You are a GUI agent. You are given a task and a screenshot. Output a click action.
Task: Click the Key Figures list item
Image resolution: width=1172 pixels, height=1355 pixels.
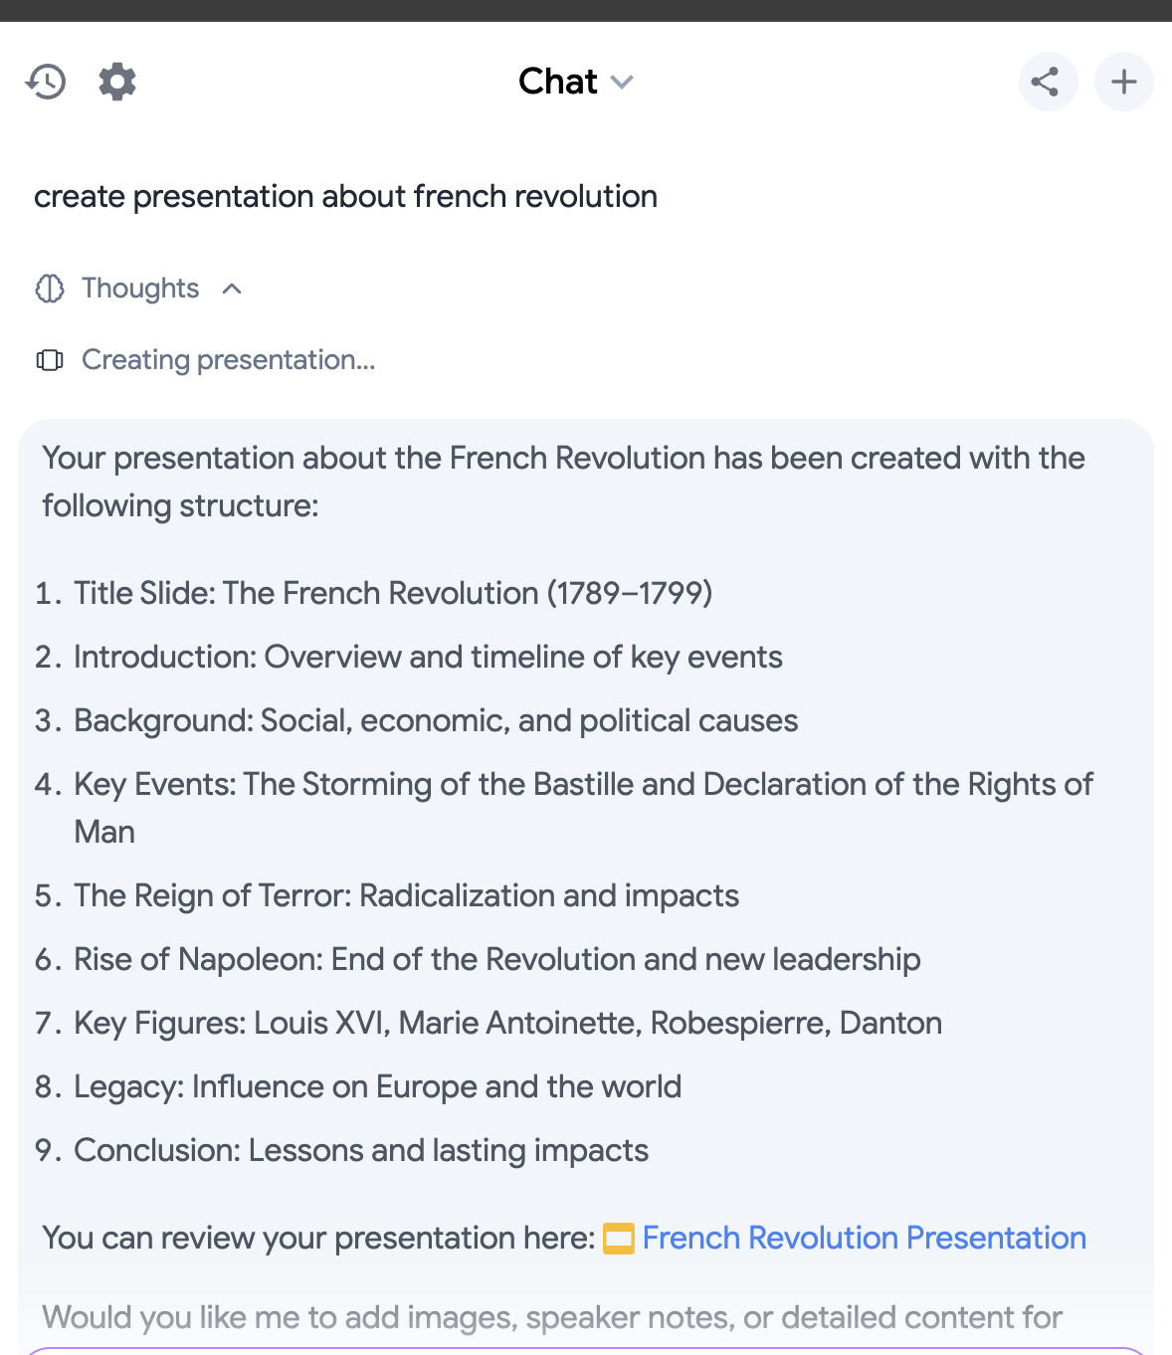coord(507,1023)
